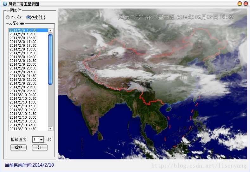Screen dimensions: 250x172
Task: Select list entry 2014/2/9 22:30
Action: (x=29, y=83)
